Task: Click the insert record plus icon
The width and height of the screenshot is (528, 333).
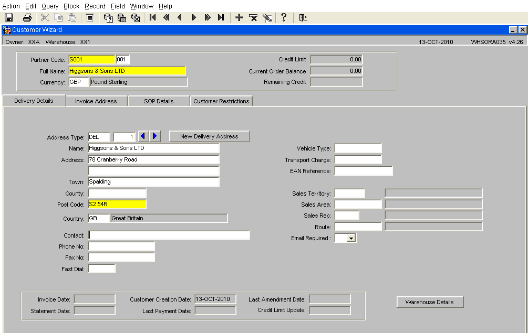Action: coord(239,17)
